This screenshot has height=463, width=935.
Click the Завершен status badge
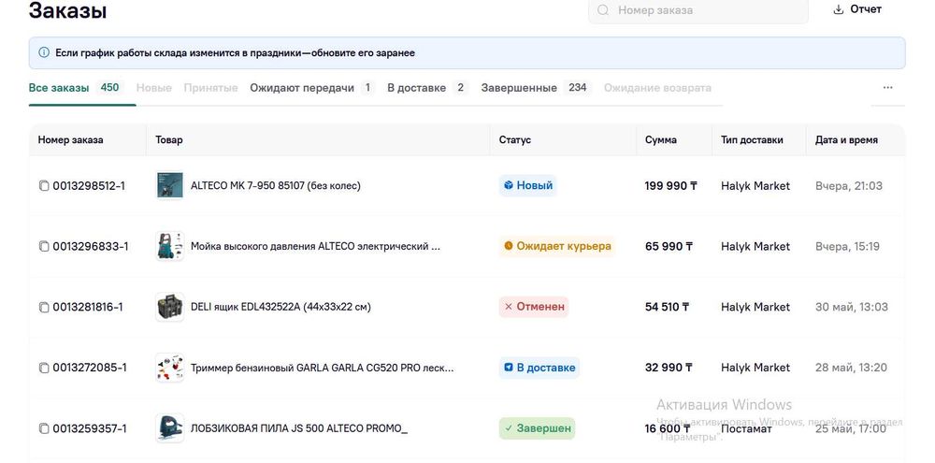pos(537,427)
